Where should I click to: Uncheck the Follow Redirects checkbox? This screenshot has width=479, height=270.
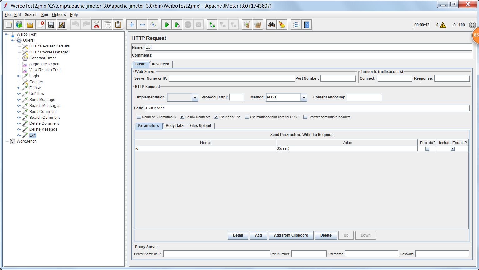182,117
